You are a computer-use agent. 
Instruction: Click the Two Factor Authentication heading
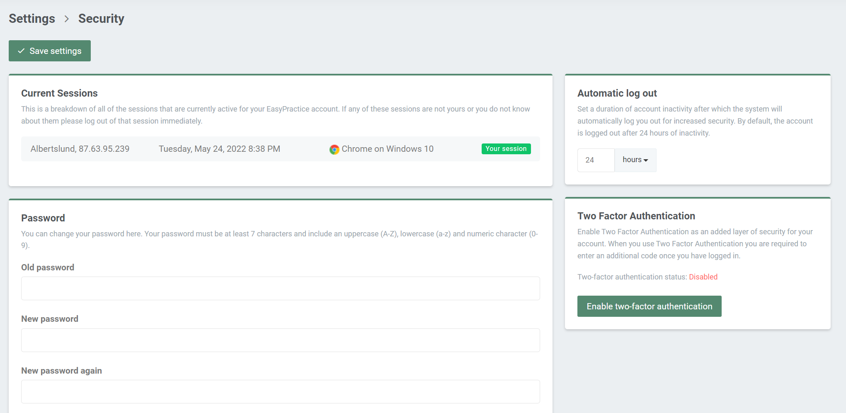[636, 216]
